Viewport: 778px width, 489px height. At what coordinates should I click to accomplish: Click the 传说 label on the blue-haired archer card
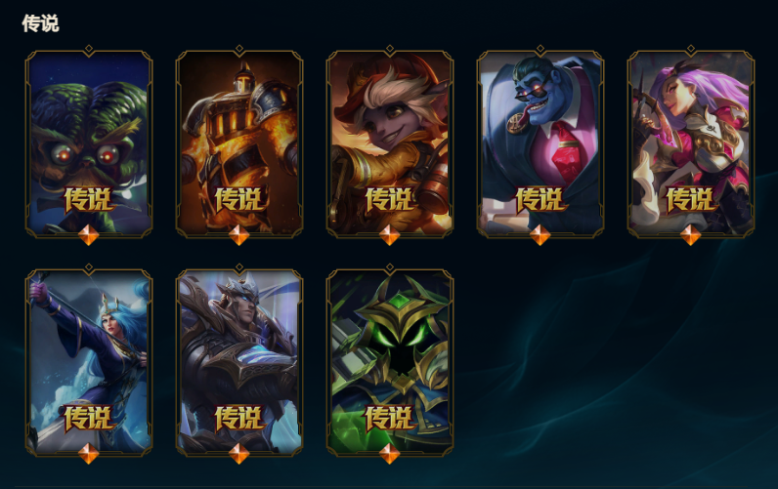89,418
